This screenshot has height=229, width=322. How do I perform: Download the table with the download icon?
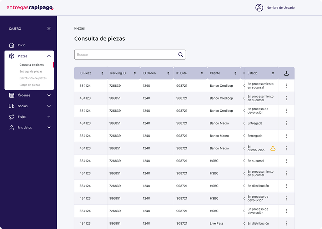click(286, 73)
